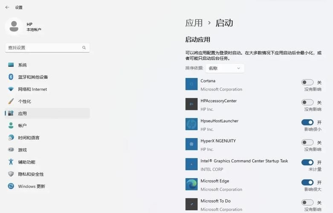Open the 排序依据 名称 sort dropdown
The width and height of the screenshot is (333, 213).
tap(225, 68)
